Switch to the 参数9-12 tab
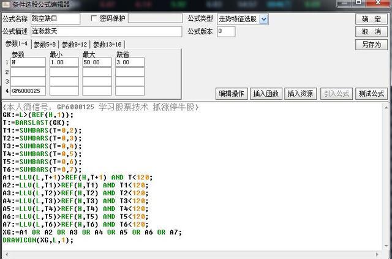Image resolution: width=392 pixels, height=259 pixels. (x=74, y=45)
